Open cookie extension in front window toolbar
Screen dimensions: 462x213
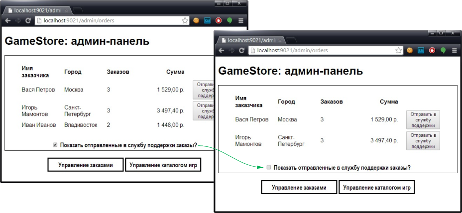click(x=410, y=50)
